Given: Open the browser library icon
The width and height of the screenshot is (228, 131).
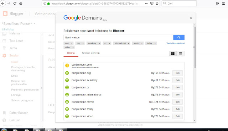Looking at the screenshot, I should [x=218, y=3].
